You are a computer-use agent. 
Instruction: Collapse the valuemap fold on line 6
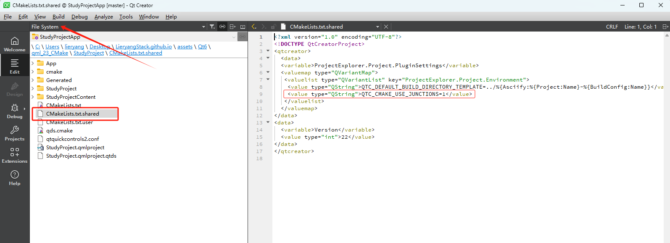click(268, 72)
